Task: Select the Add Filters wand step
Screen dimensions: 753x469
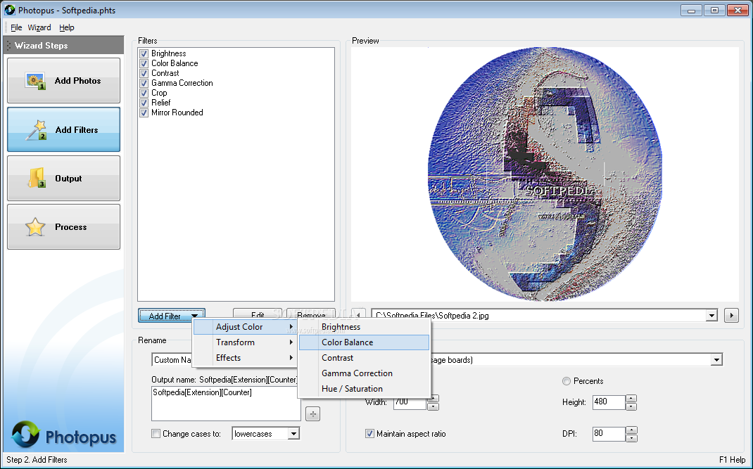Action: (63, 129)
